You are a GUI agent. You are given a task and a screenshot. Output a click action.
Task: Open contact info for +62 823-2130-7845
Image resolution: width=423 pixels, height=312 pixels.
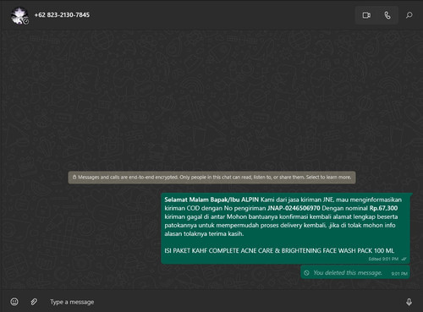62,15
